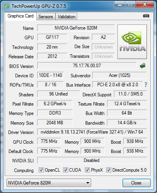The height and width of the screenshot is (193, 157).
Task: Click the Bus Interface question mark
Action: coord(146,85)
